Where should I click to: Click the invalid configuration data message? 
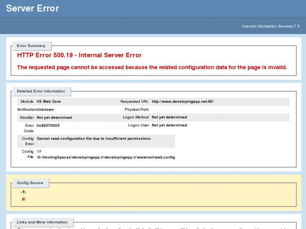click(x=152, y=67)
